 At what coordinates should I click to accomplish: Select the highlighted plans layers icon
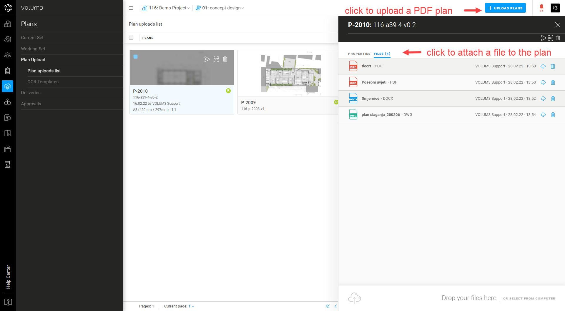8,86
